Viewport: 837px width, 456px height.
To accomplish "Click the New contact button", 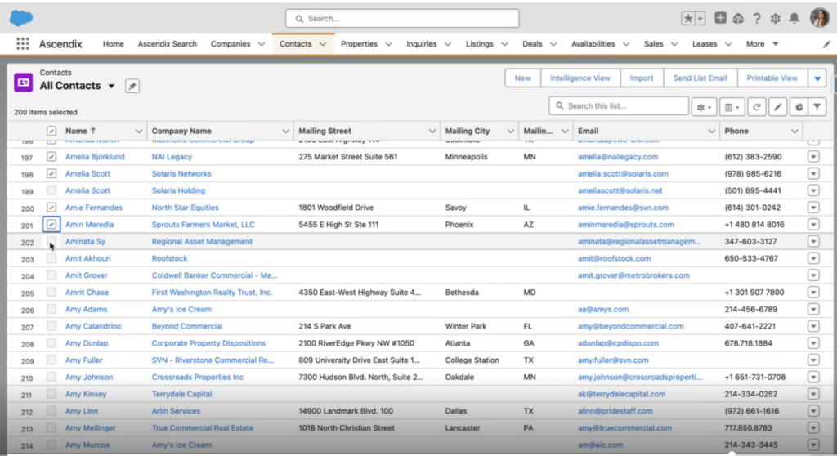I will (x=522, y=78).
